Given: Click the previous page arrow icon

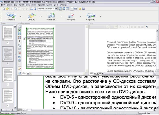Looking at the screenshot, I should [x=32, y=9].
